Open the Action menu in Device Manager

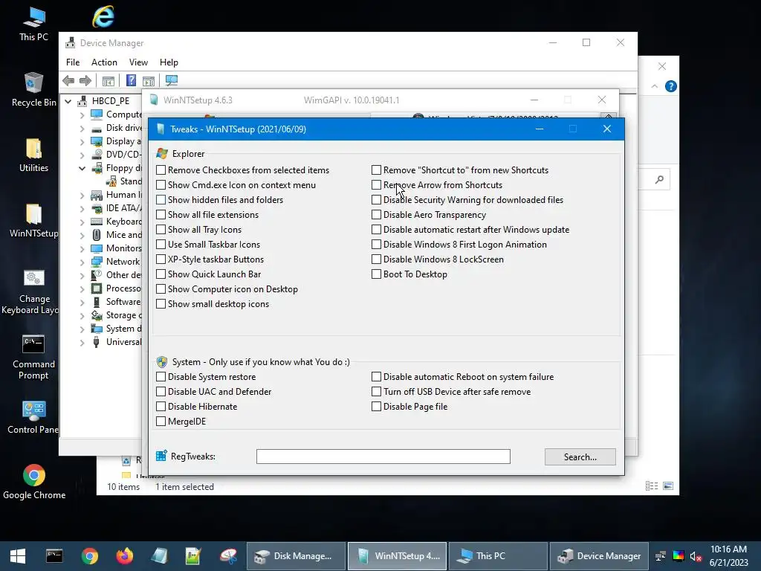104,62
